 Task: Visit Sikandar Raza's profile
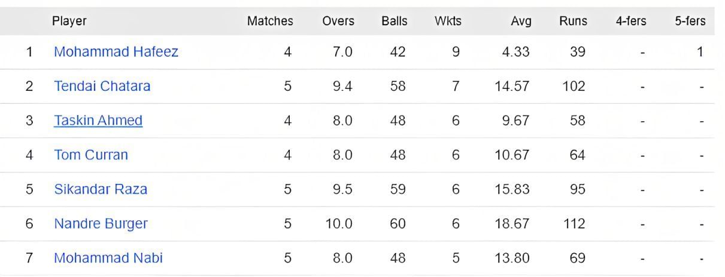pos(101,189)
